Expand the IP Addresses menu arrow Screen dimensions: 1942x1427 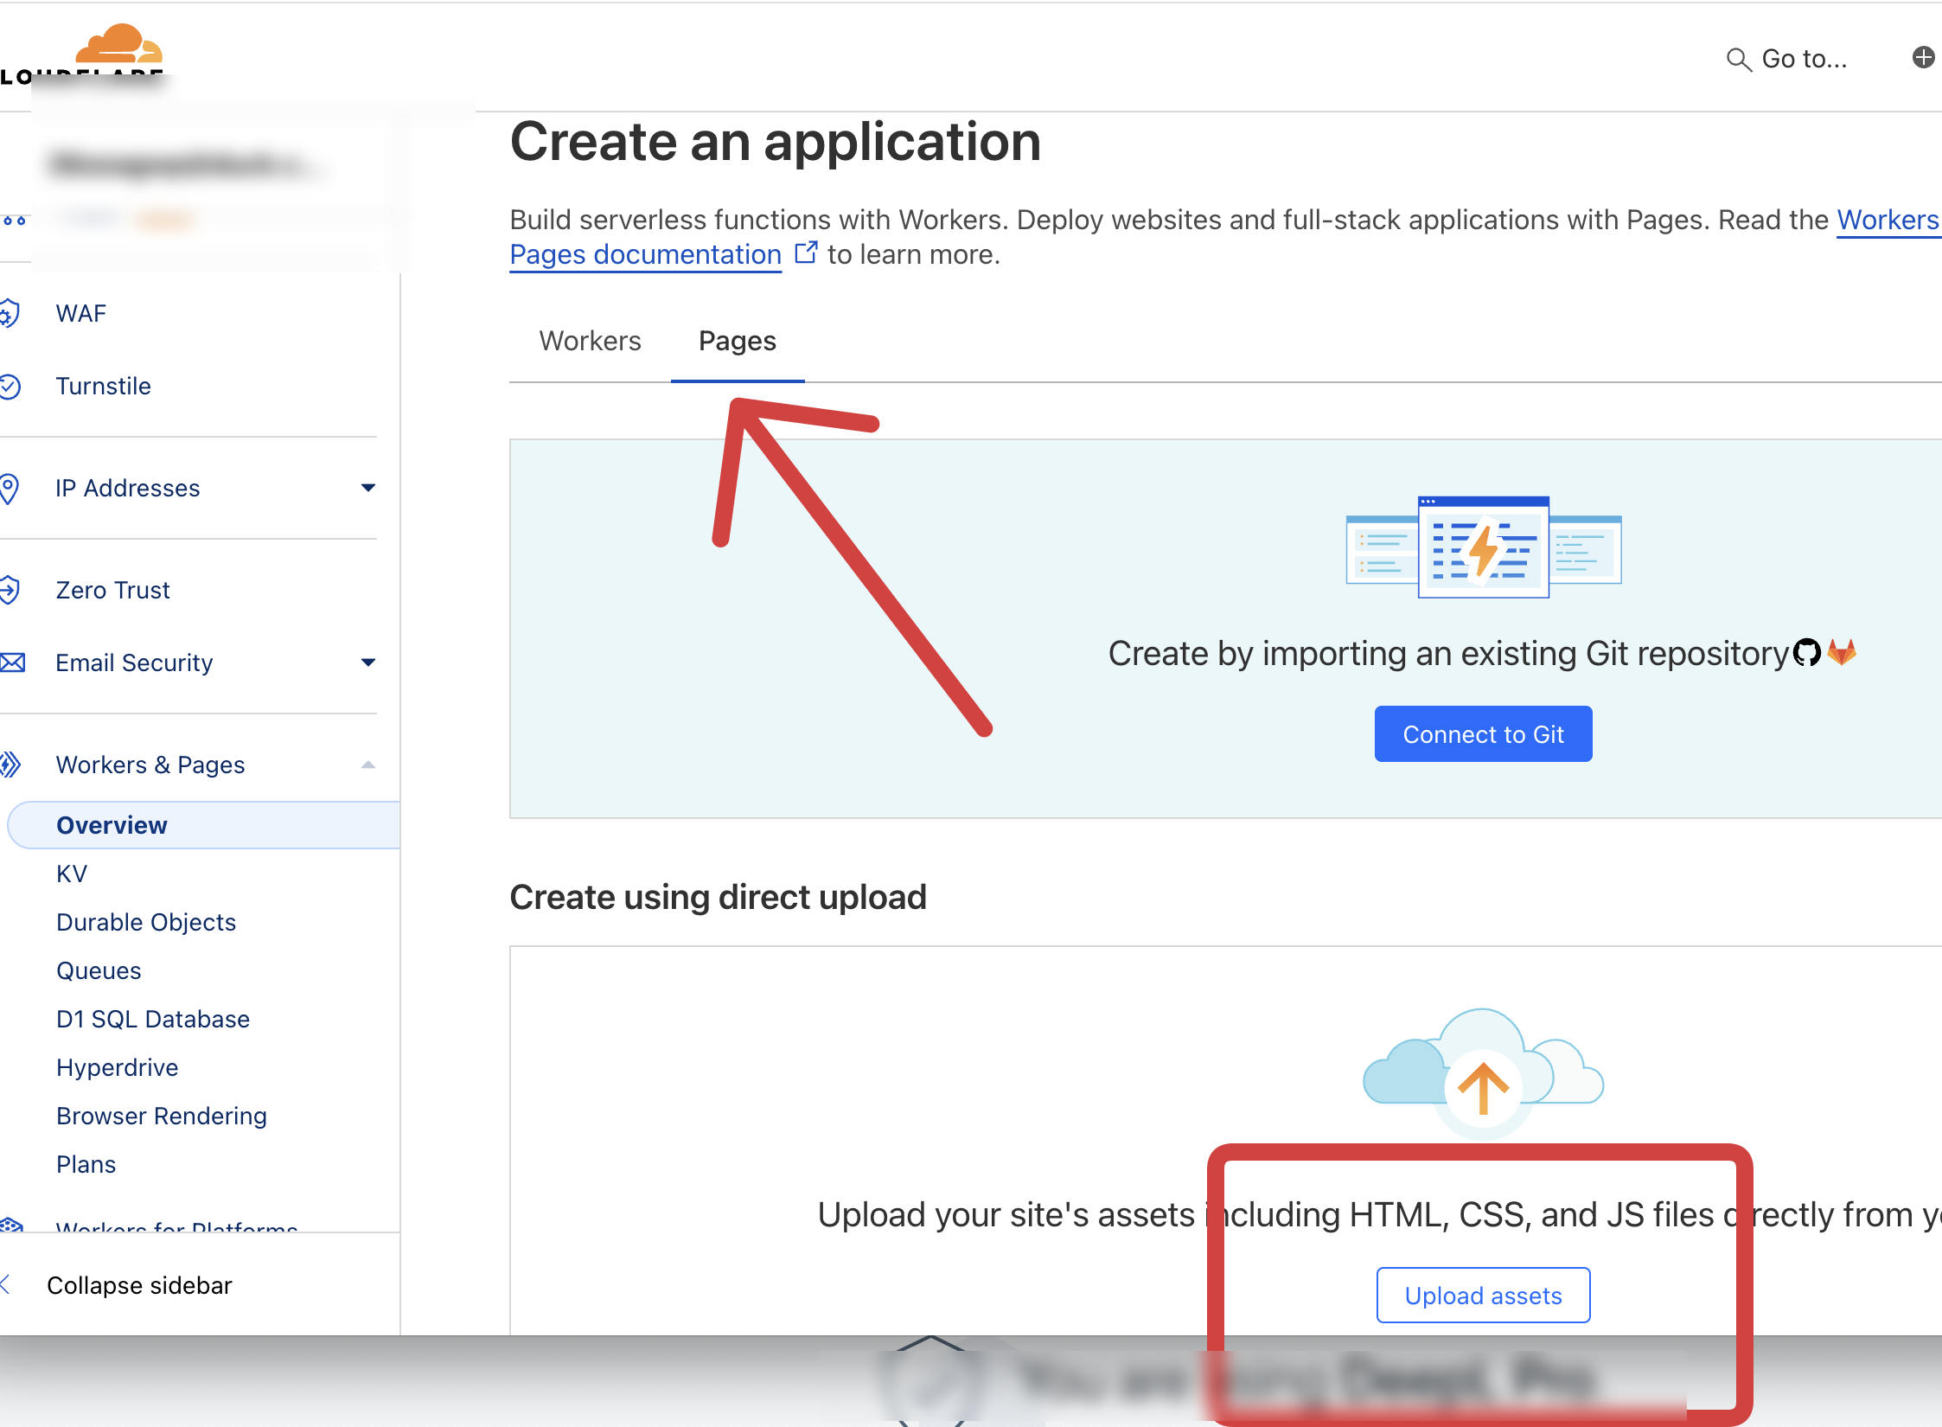(x=368, y=488)
